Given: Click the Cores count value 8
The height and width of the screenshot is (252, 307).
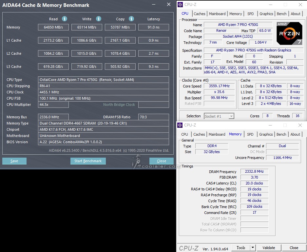Looking at the screenshot, I should (267, 116).
